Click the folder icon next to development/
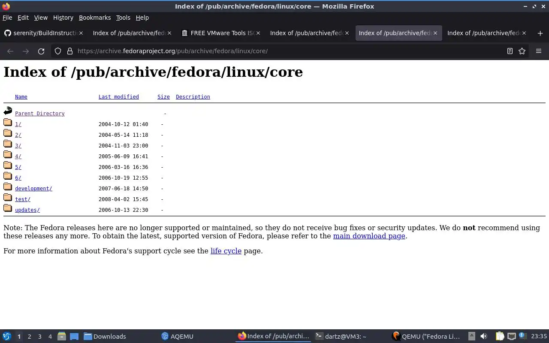 [8, 187]
